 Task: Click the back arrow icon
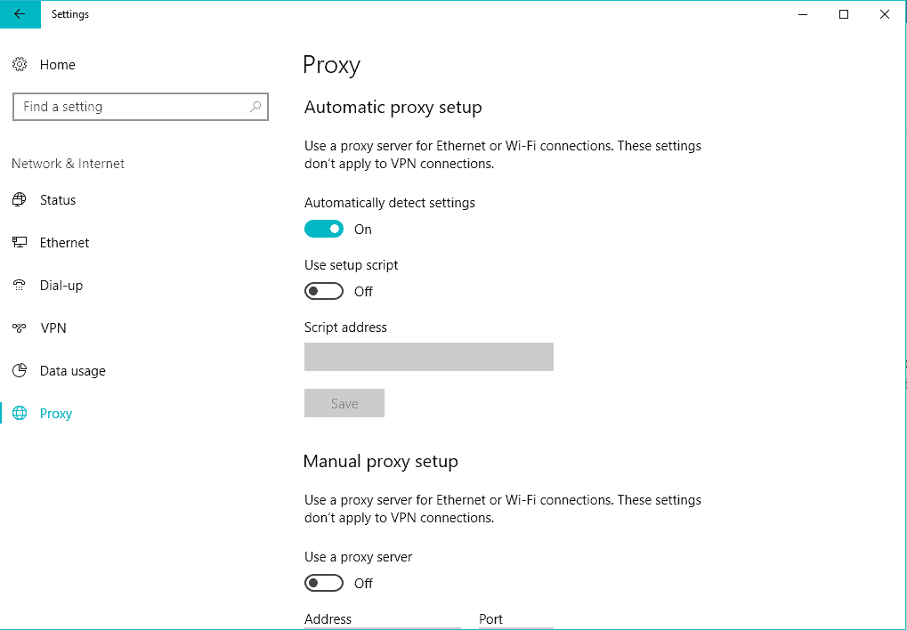click(x=20, y=14)
